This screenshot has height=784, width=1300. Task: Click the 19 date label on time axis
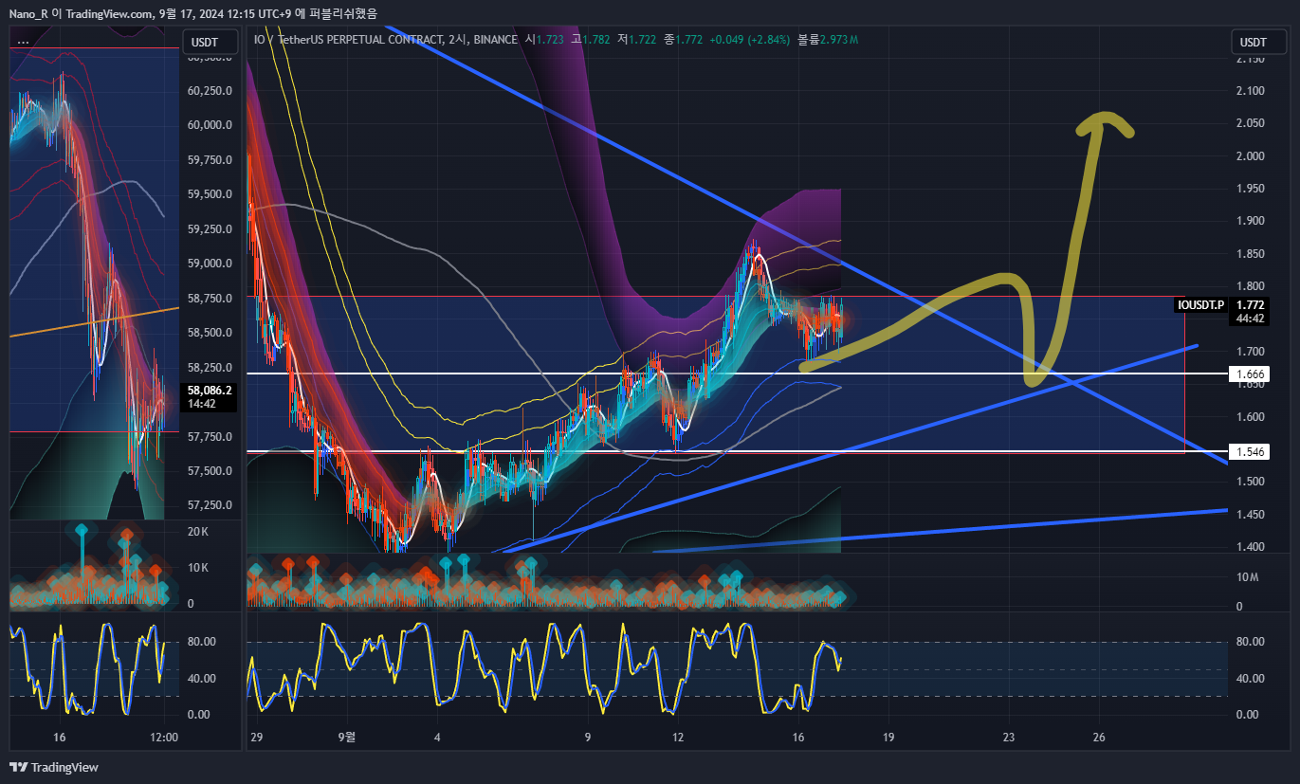tap(888, 736)
